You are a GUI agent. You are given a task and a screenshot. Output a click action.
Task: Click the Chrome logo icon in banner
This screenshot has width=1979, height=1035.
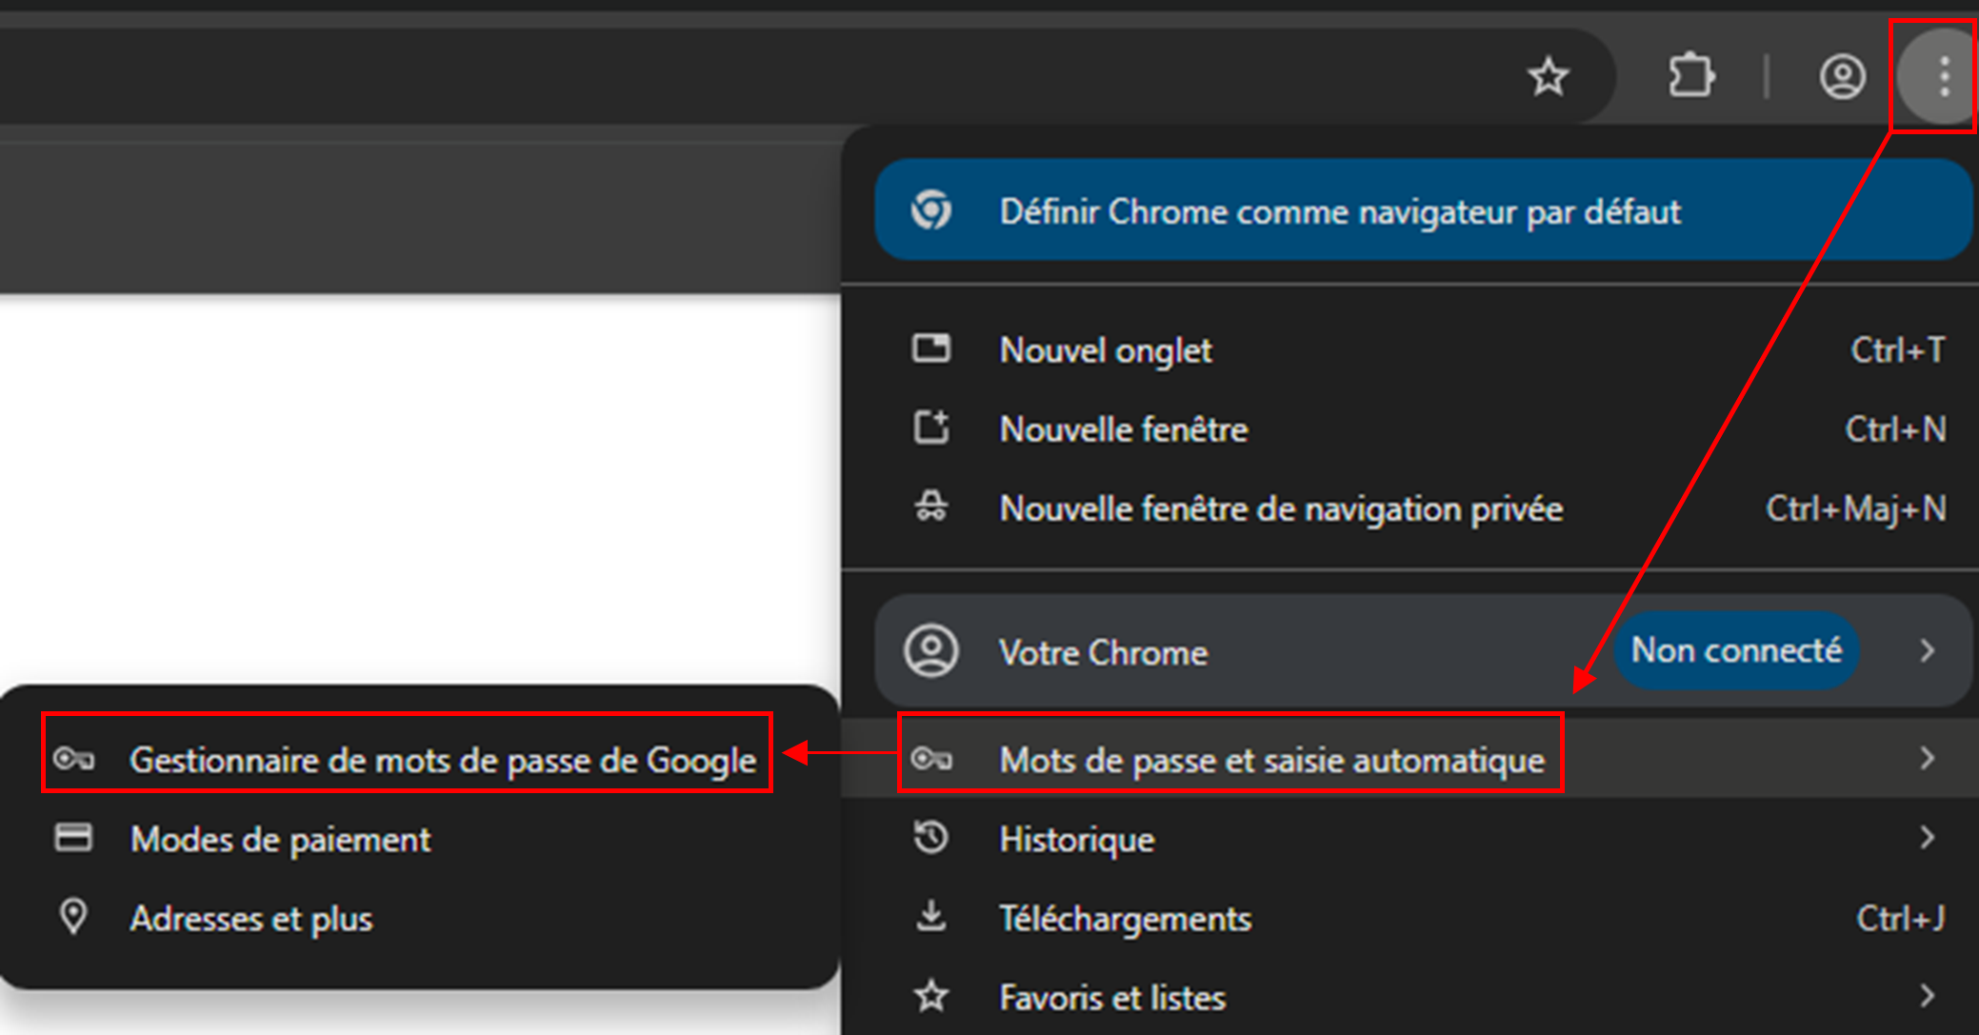[x=930, y=210]
